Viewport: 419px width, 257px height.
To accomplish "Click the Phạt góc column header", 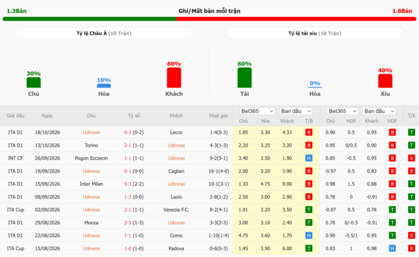I will point(219,115).
